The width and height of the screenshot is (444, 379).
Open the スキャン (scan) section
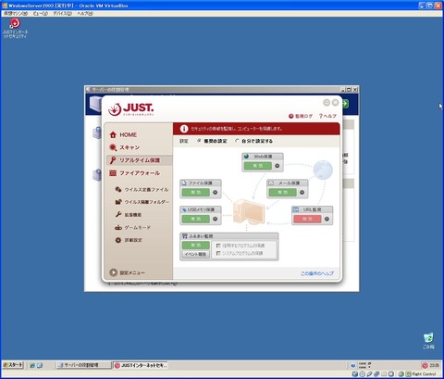point(125,147)
